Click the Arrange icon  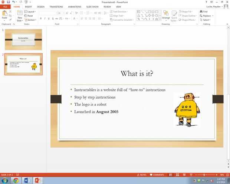[x=166, y=13]
